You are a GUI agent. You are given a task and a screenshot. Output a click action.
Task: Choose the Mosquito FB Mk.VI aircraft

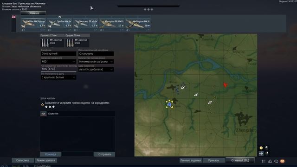coord(112,24)
